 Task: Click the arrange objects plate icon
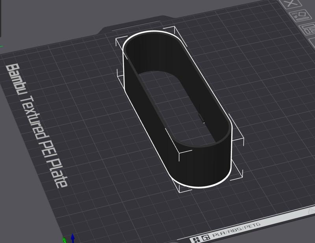click(308, 30)
